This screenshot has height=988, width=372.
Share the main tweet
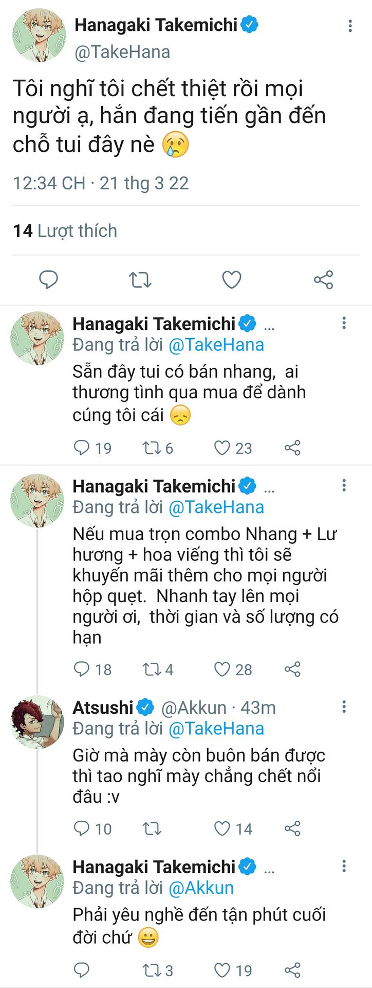323,280
